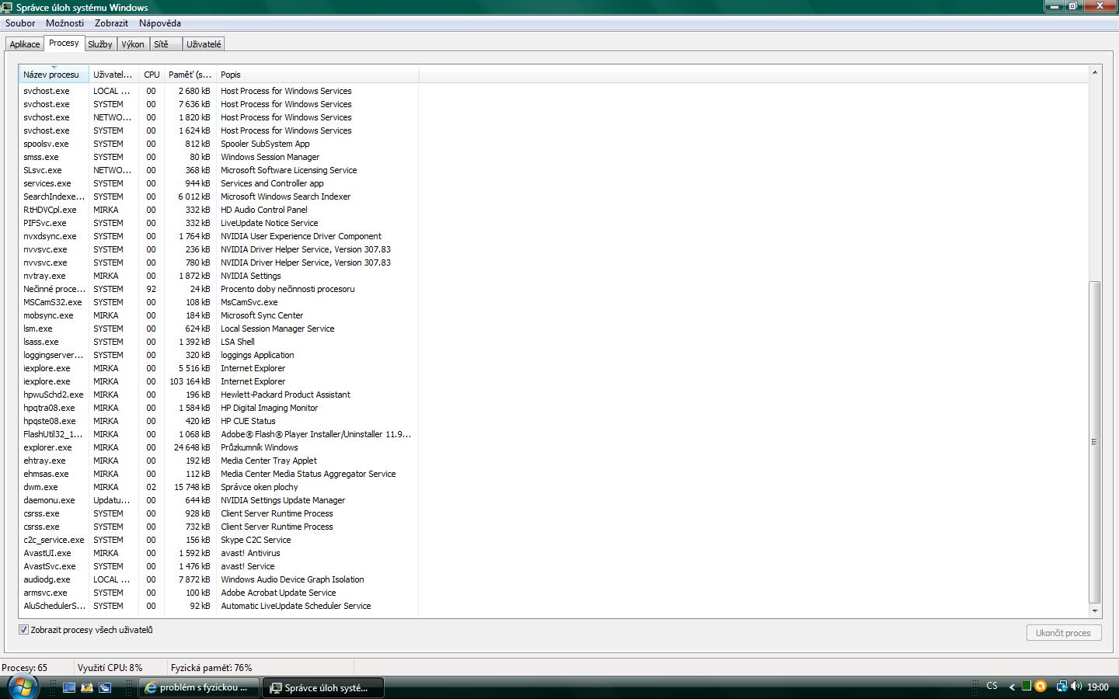Select the nvxdsync.exe process row
The height and width of the screenshot is (699, 1119).
(218, 236)
